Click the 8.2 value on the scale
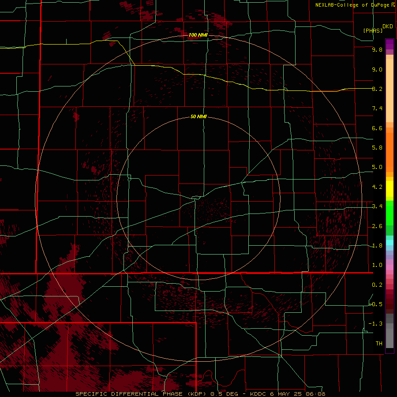Screen dimensions: 397x397 coord(377,89)
